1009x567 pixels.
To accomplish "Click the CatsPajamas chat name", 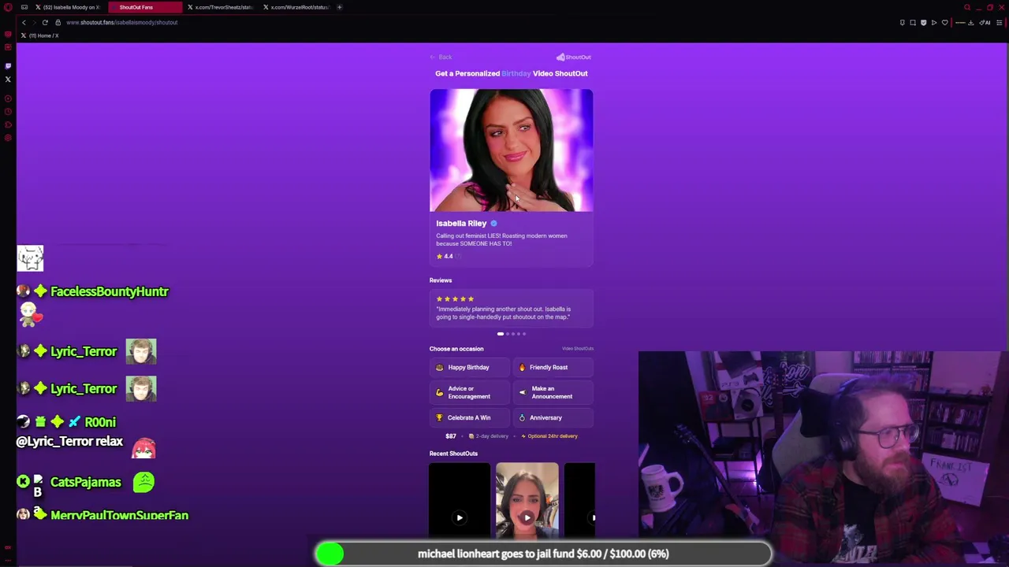I will point(86,482).
